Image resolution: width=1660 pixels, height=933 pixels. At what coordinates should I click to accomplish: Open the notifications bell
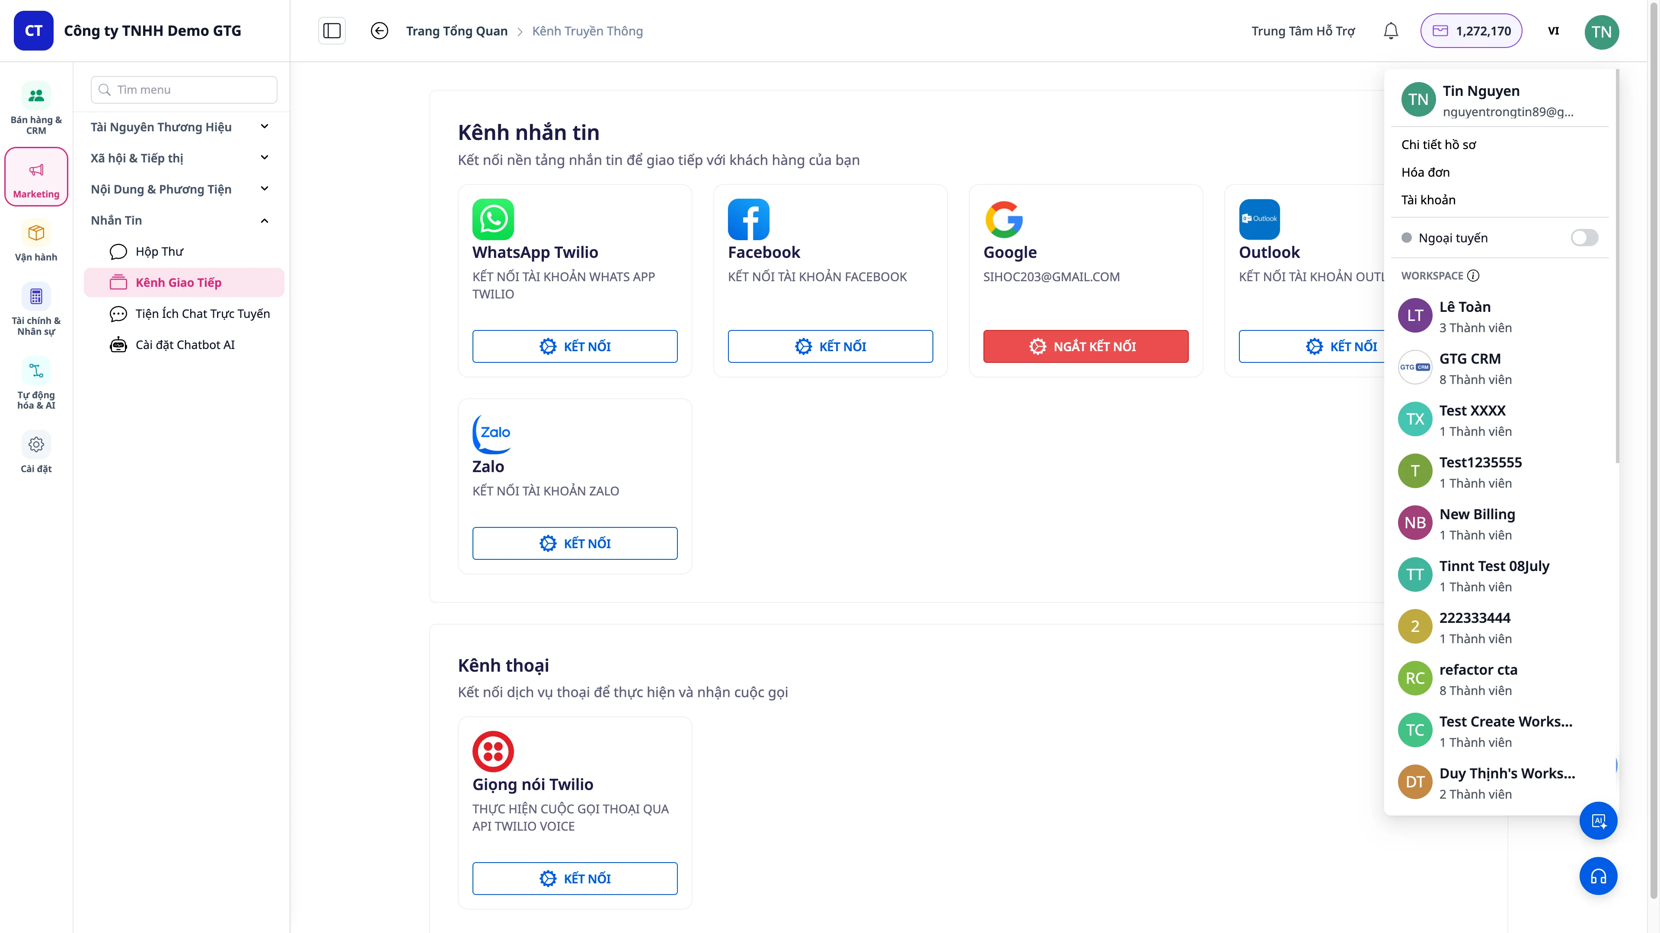[1391, 31]
